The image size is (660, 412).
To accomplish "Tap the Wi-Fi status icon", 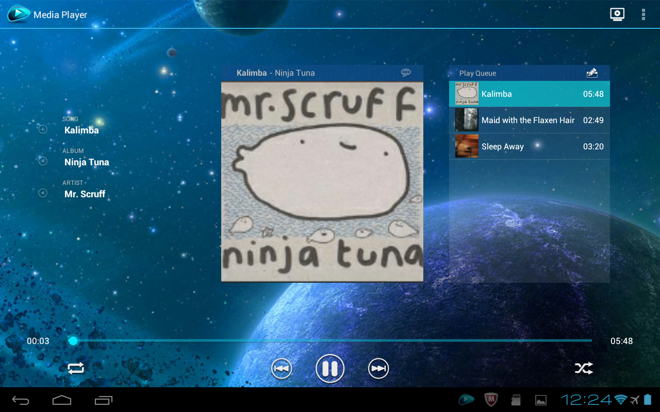I will pyautogui.click(x=621, y=400).
